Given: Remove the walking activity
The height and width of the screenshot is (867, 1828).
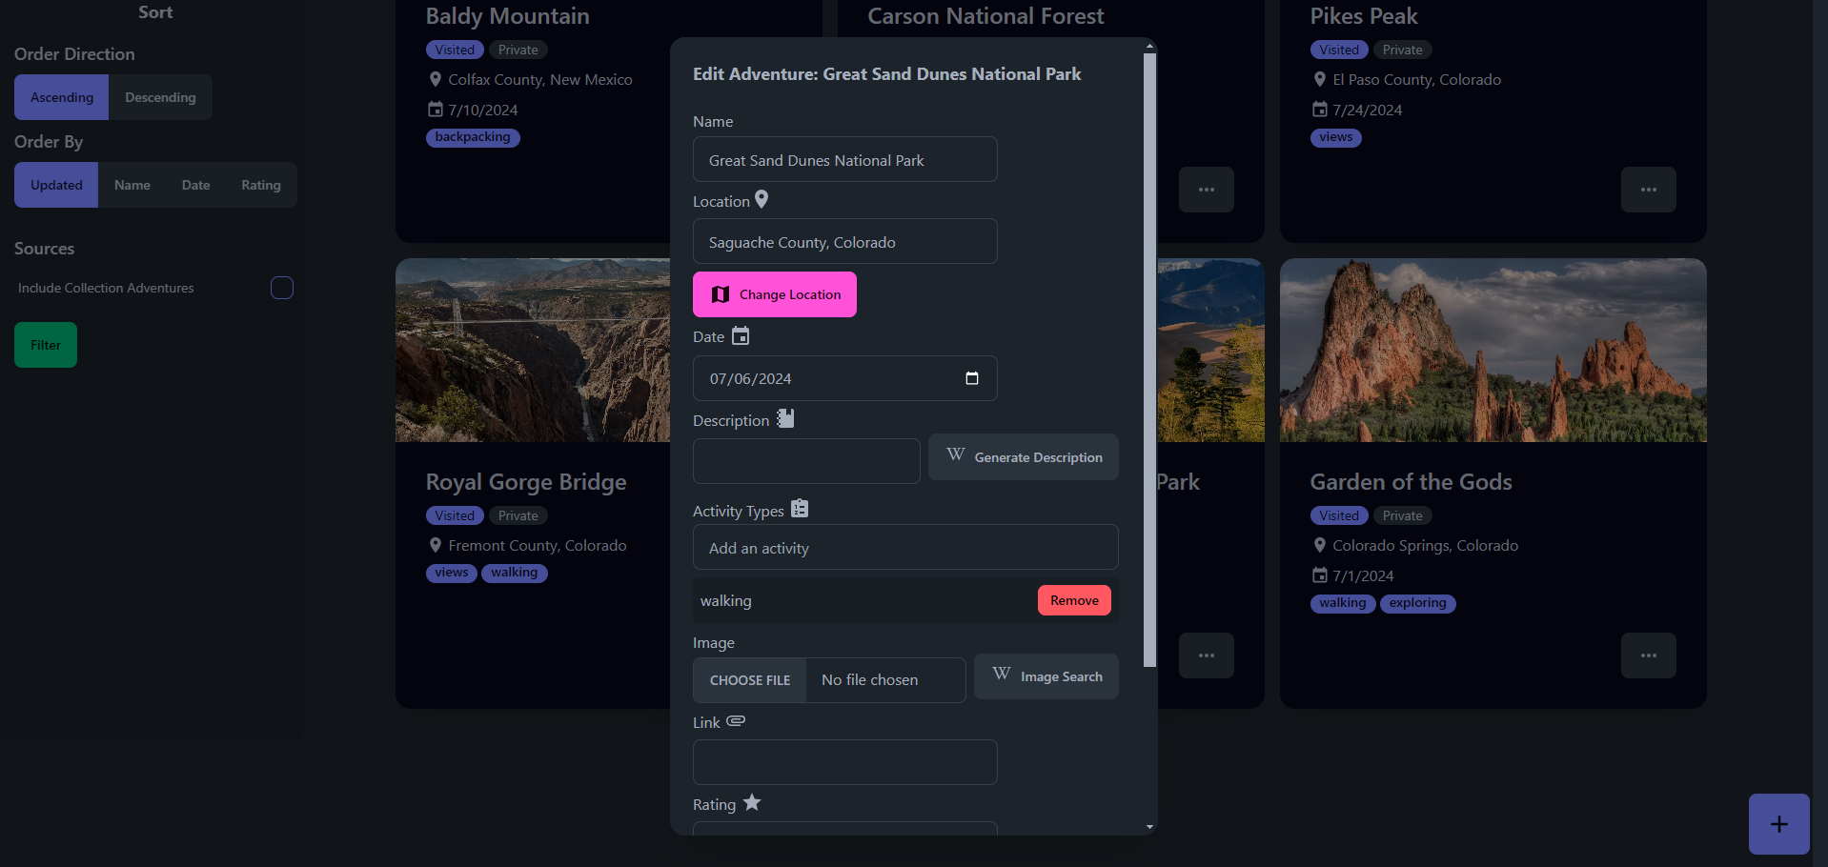Looking at the screenshot, I should click(1073, 600).
